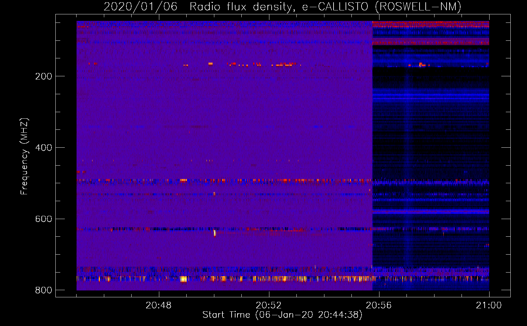Click the "400" frequency tick label

tap(44, 148)
